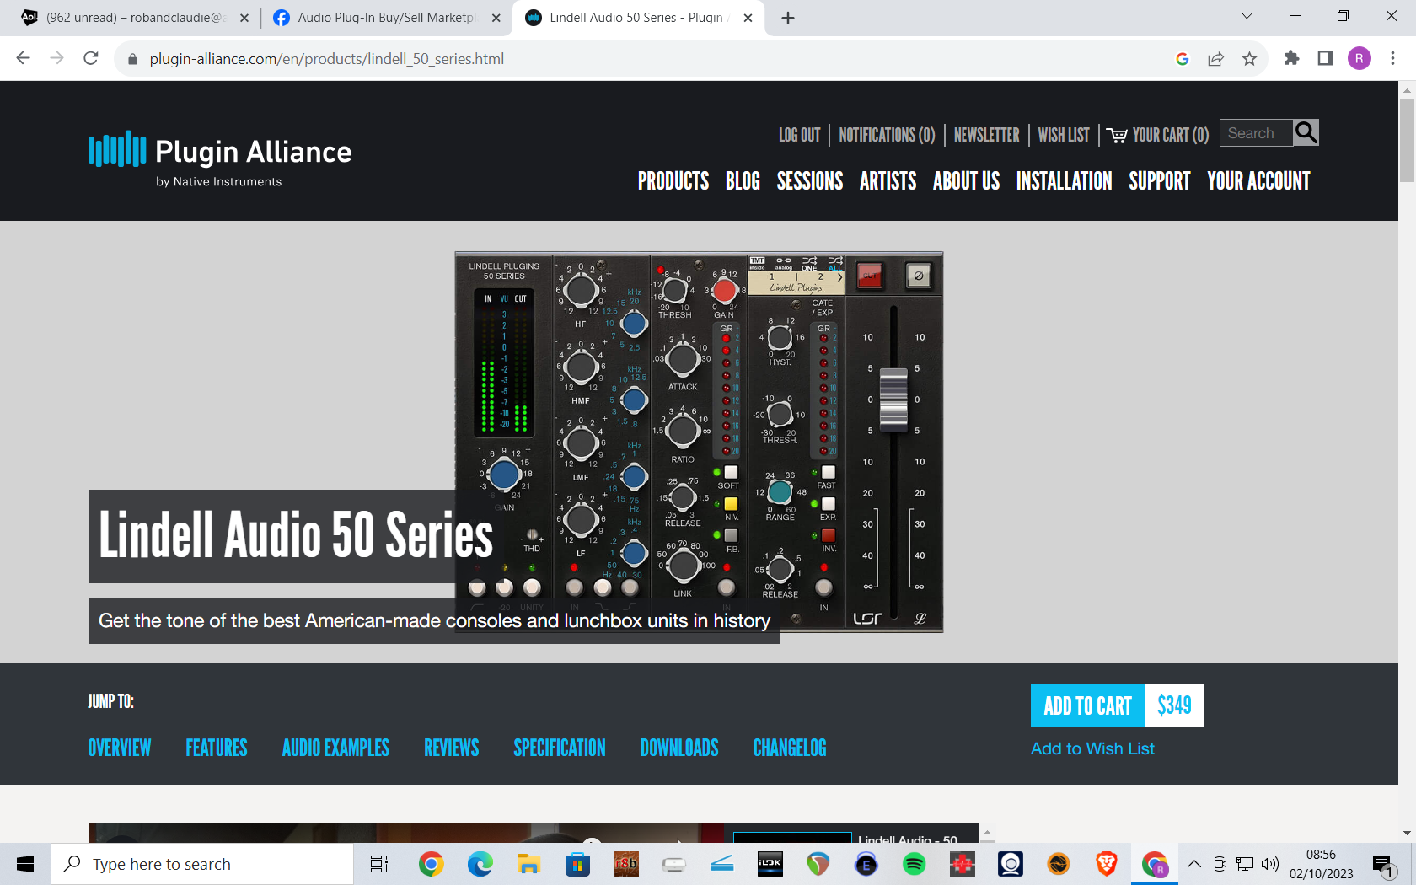Open the browser side panel
1416x885 pixels.
click(x=1325, y=58)
